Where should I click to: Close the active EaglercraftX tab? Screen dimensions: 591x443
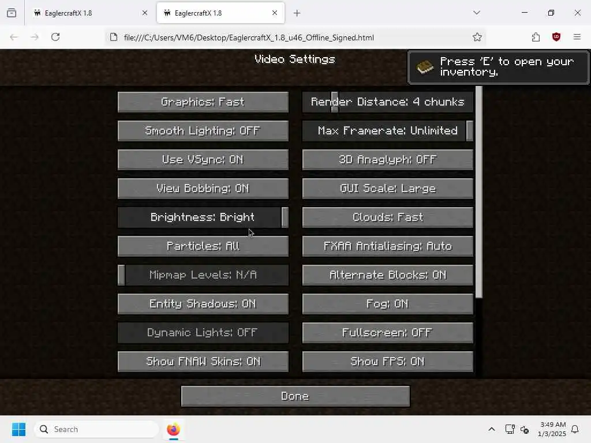[275, 13]
